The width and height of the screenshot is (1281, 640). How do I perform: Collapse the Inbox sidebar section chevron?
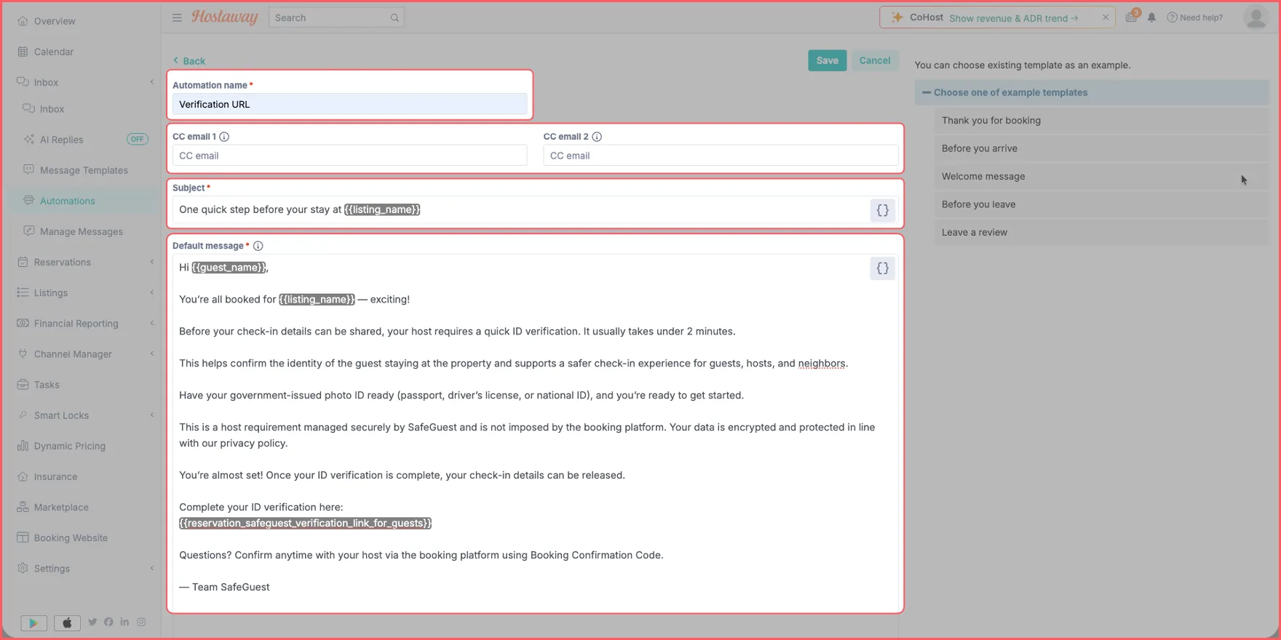pyautogui.click(x=152, y=82)
